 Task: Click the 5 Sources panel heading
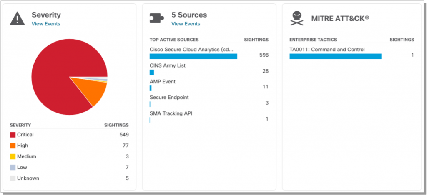point(189,15)
